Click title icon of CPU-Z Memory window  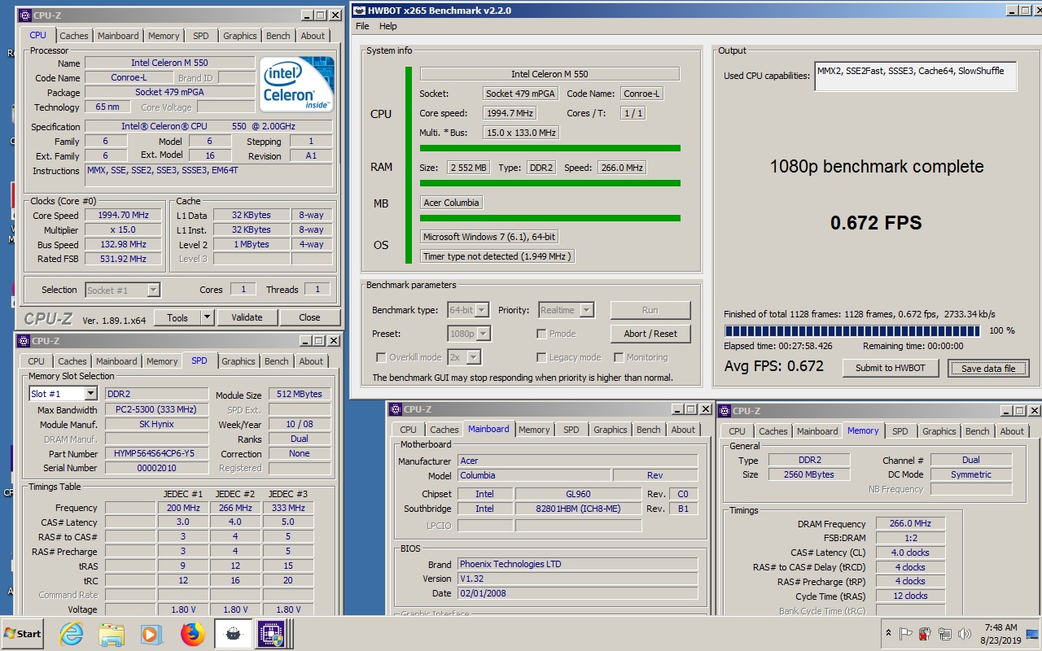[725, 411]
